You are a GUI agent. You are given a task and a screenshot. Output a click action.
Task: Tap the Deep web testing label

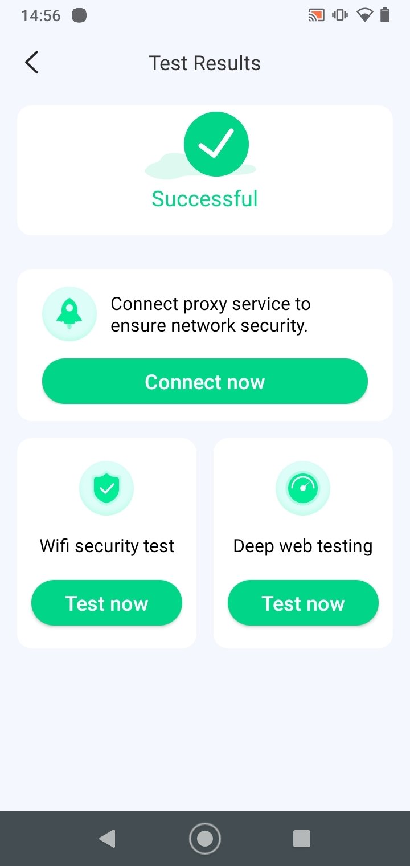303,546
